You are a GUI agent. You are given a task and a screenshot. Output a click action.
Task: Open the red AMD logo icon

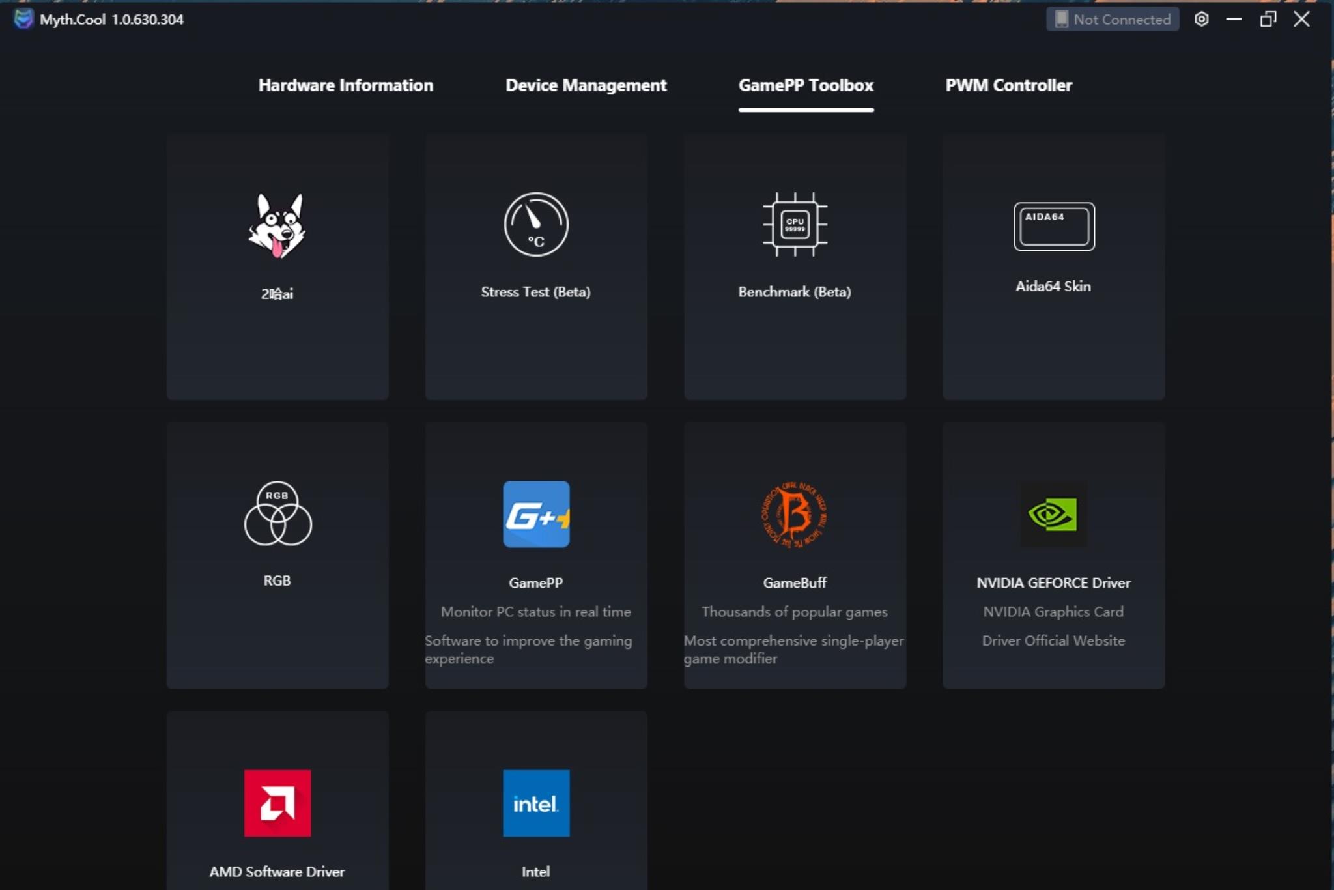pyautogui.click(x=277, y=803)
